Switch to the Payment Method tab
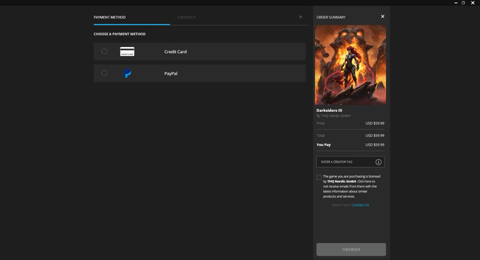 (109, 17)
